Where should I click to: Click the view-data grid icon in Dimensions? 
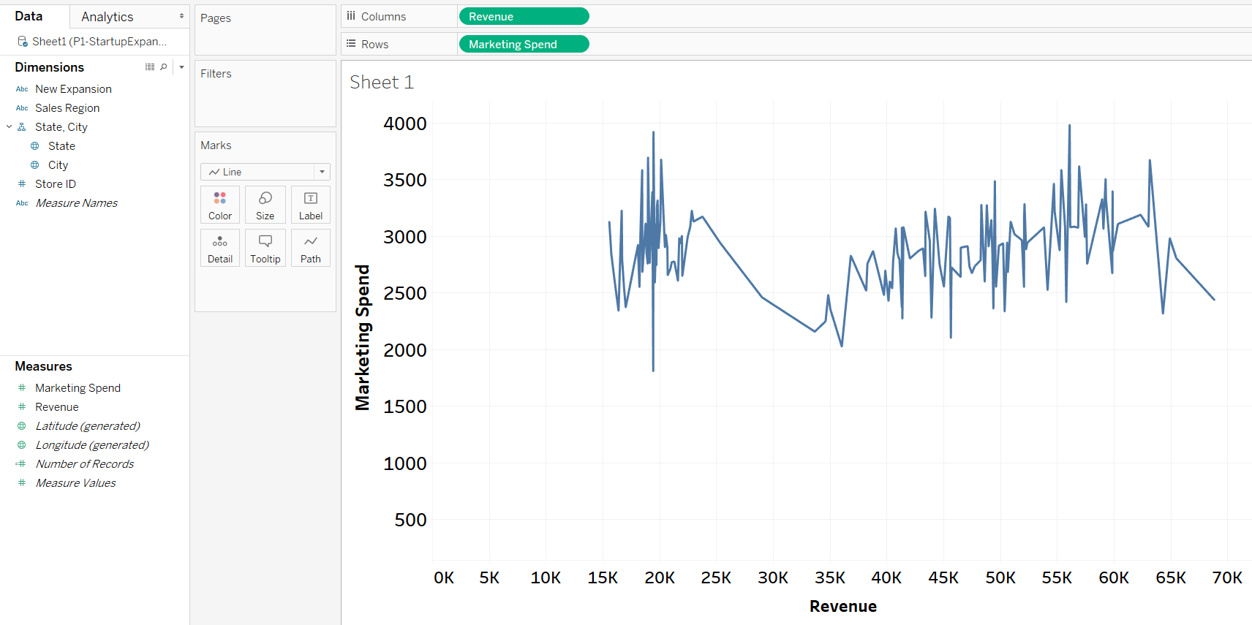click(150, 67)
